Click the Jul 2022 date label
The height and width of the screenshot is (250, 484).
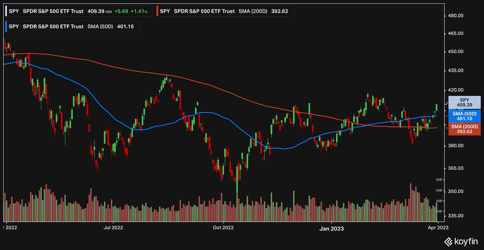113,228
